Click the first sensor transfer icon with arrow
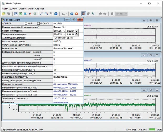 (x=42, y=14)
